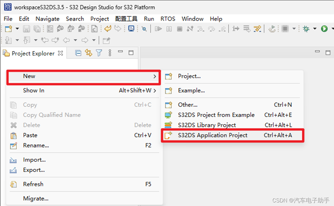Click the Undo arrow toolbar icon
The width and height of the screenshot is (334, 206).
[x=107, y=28]
